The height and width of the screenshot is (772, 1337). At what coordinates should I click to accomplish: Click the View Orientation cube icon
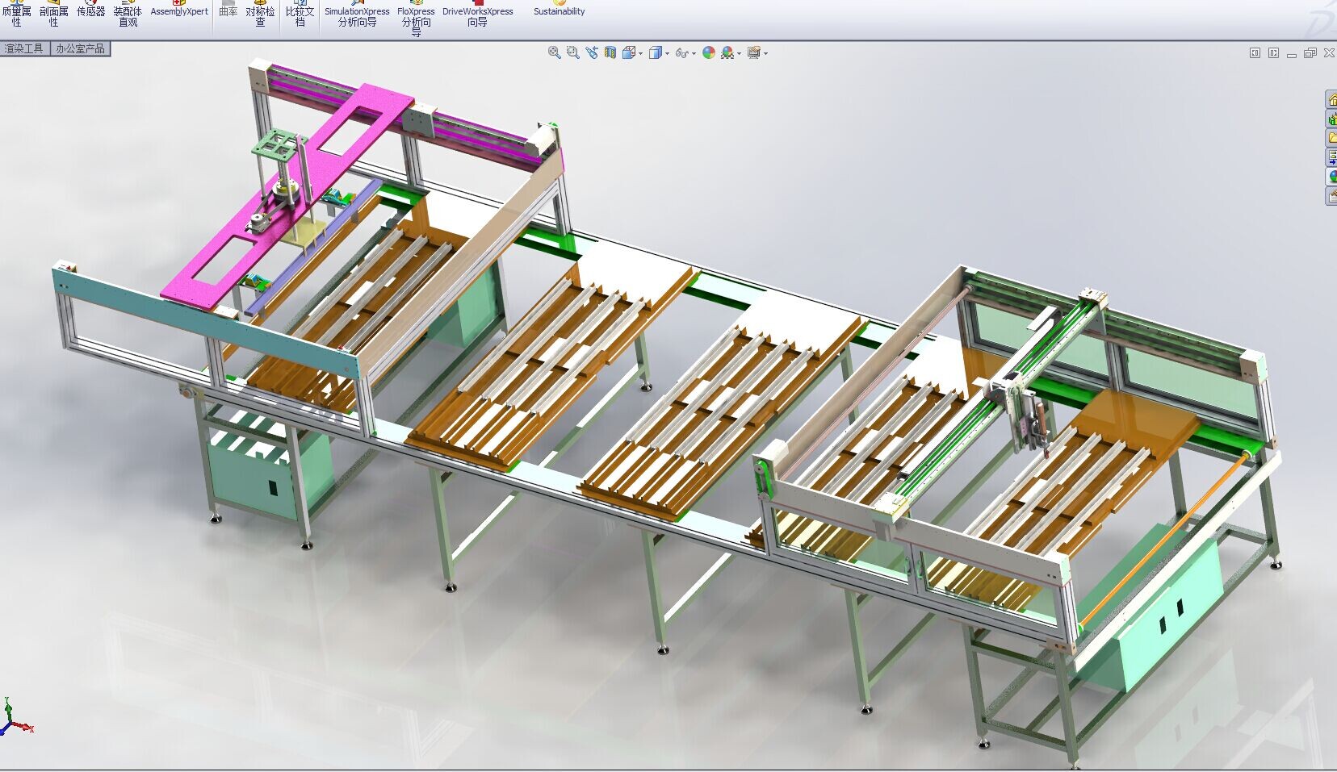tap(629, 52)
